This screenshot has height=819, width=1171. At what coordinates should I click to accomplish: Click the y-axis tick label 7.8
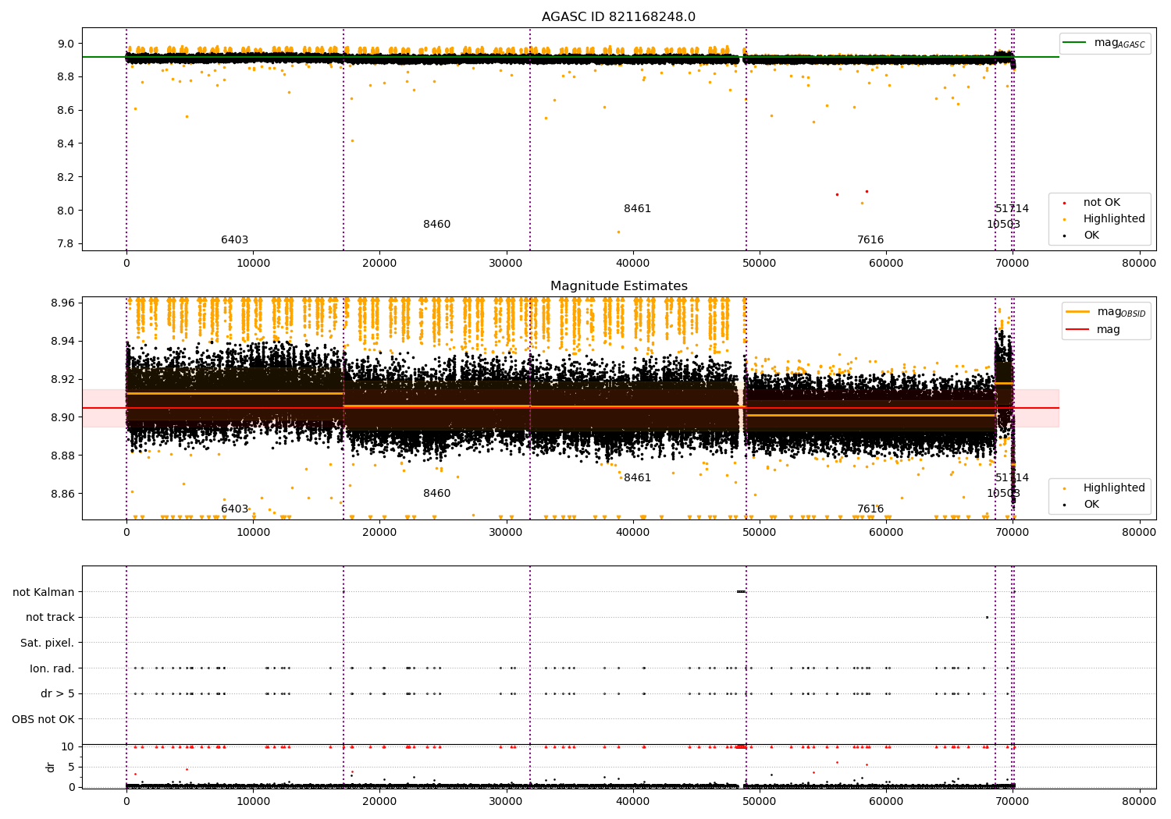coord(66,244)
